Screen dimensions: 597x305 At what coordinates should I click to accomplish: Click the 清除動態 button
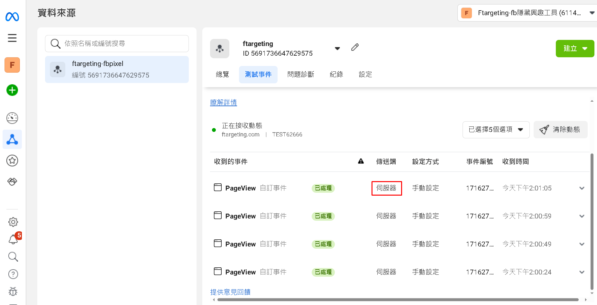(561, 130)
